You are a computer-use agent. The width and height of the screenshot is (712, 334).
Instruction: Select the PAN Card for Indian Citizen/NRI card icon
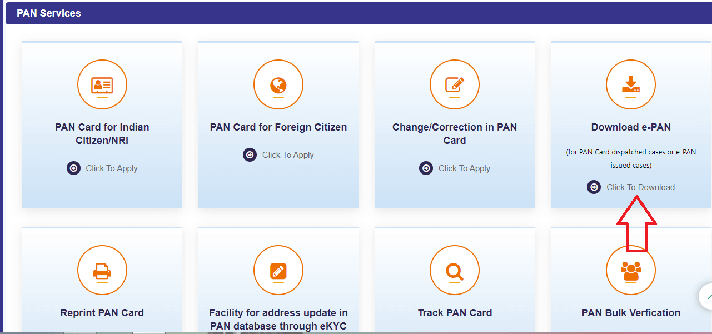click(102, 84)
